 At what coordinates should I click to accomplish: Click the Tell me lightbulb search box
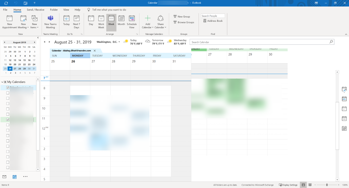tap(107, 10)
